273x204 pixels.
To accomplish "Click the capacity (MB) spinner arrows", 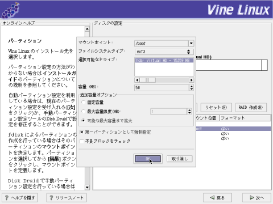I will pos(192,88).
